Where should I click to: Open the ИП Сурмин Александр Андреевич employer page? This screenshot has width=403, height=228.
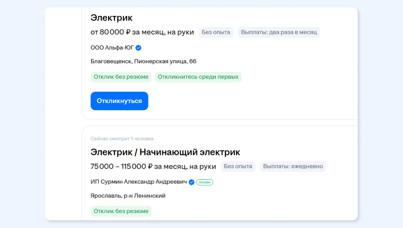click(x=139, y=182)
